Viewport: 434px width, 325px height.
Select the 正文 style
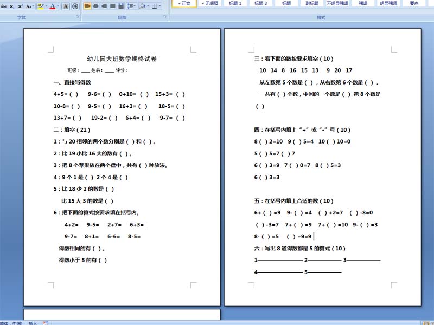(184, 3)
